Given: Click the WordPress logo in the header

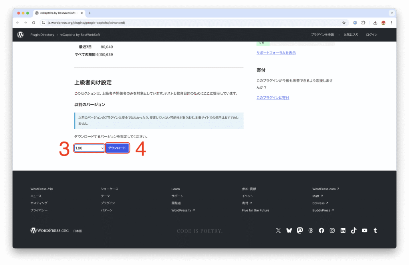Looking at the screenshot, I should coord(20,35).
